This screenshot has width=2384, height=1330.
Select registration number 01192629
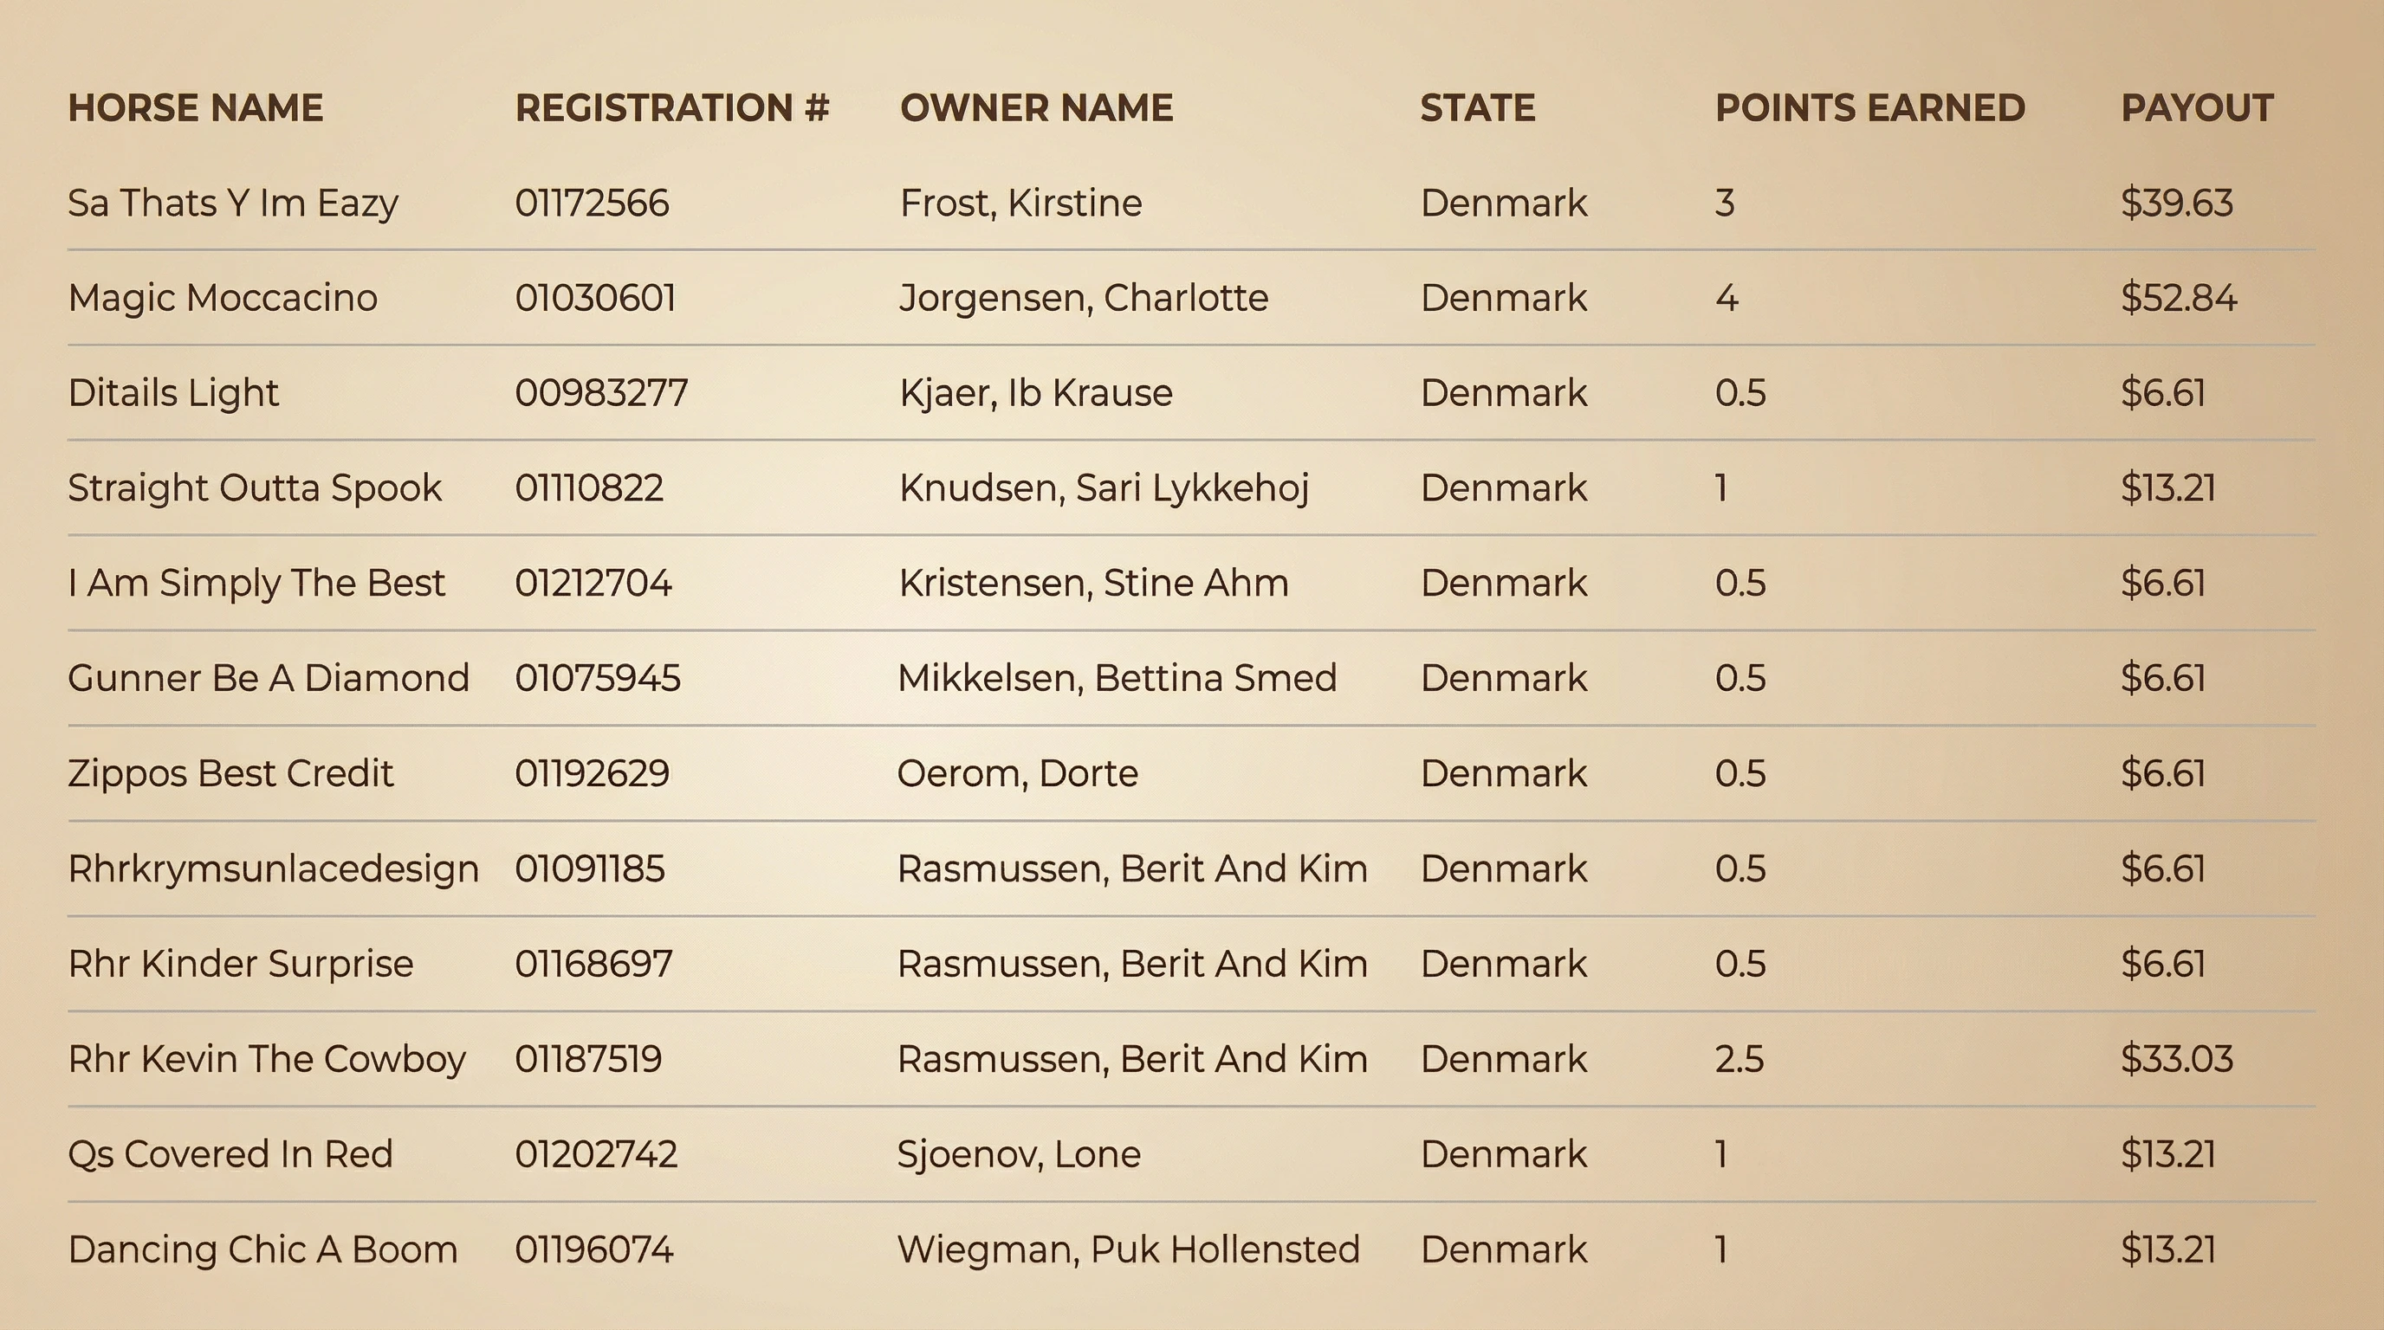592,773
